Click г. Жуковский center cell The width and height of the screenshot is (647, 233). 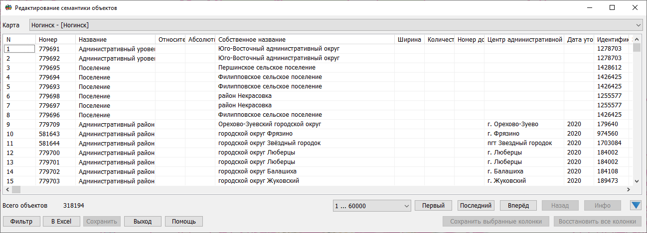524,181
